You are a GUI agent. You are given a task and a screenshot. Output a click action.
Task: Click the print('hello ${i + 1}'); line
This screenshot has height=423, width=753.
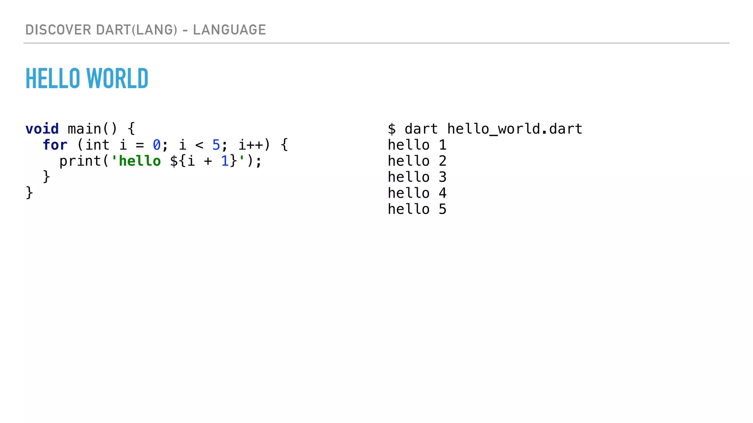[160, 161]
